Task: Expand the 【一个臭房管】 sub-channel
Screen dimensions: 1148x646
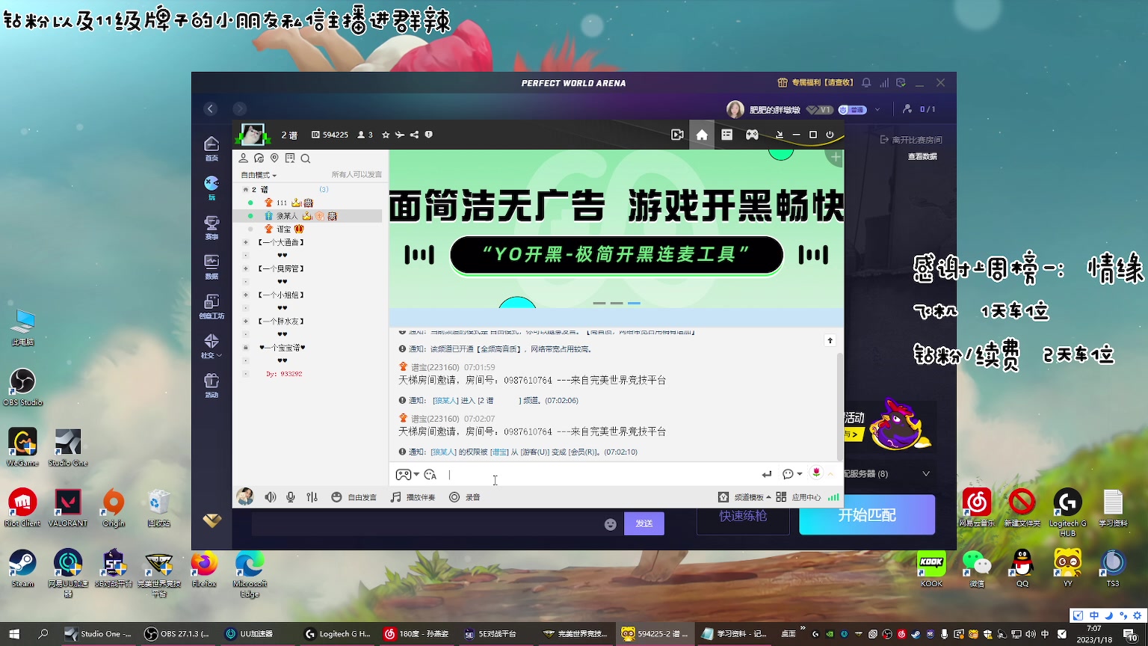Action: coord(245,268)
